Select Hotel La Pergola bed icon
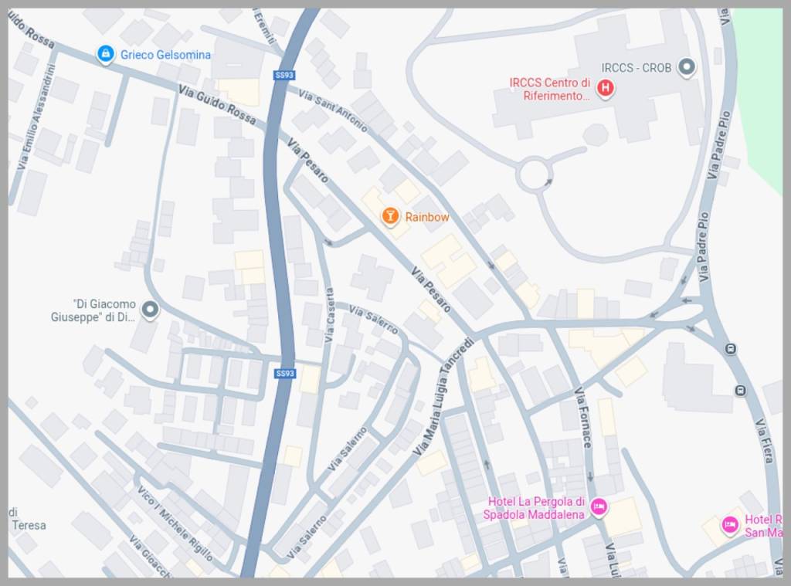 click(x=599, y=506)
